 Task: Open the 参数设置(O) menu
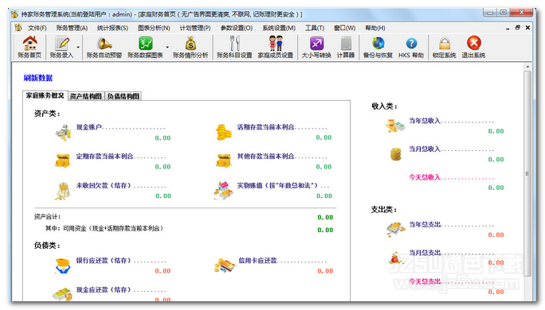click(x=237, y=28)
